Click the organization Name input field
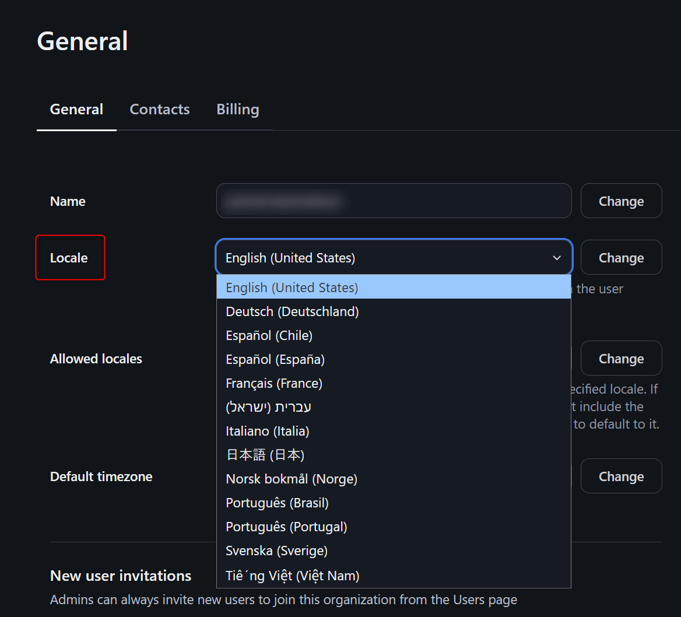The width and height of the screenshot is (681, 617). [394, 201]
